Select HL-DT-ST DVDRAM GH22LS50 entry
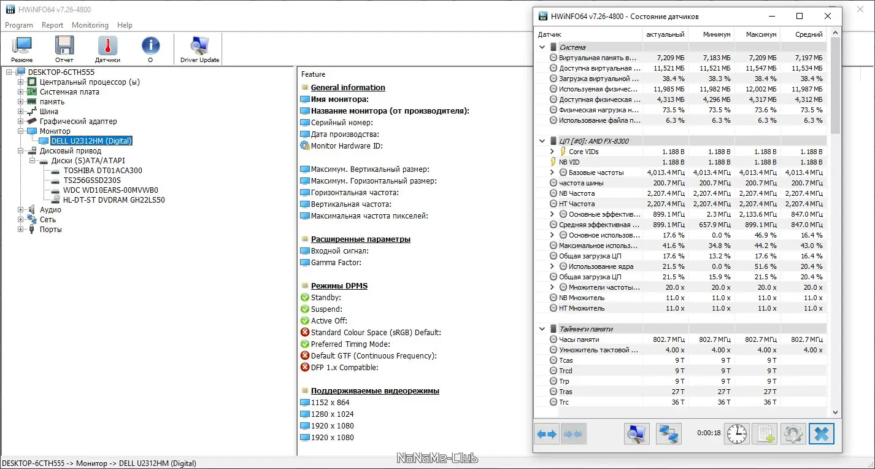 click(114, 200)
